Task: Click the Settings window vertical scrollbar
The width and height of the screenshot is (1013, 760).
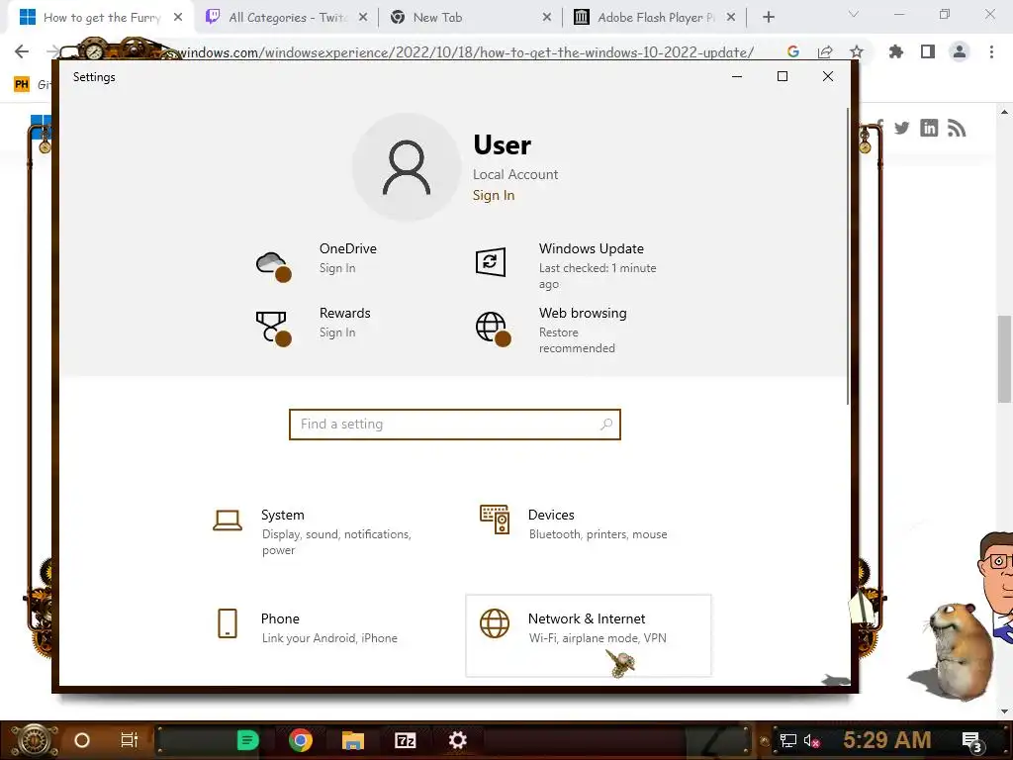Action: click(848, 256)
